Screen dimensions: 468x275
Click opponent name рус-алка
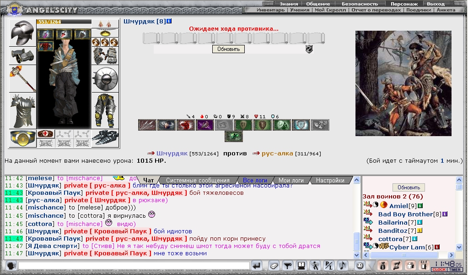point(277,154)
